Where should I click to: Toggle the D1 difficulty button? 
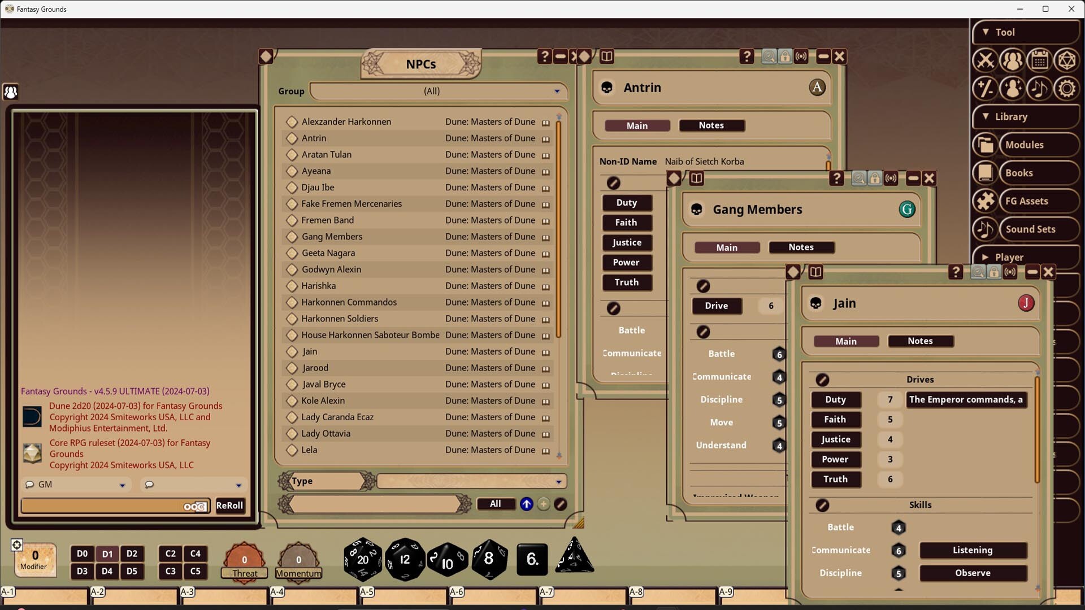pos(107,554)
